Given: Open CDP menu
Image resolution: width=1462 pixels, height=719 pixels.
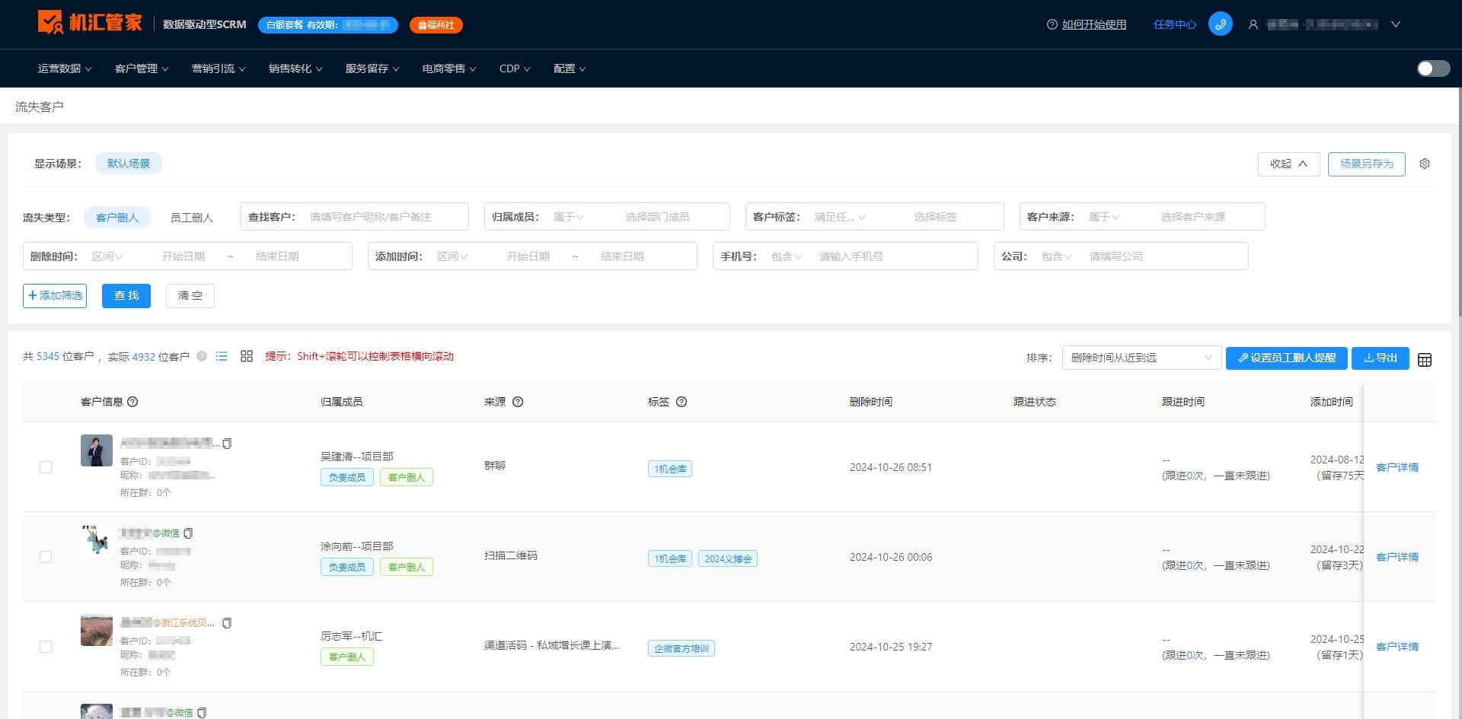Looking at the screenshot, I should coord(515,68).
